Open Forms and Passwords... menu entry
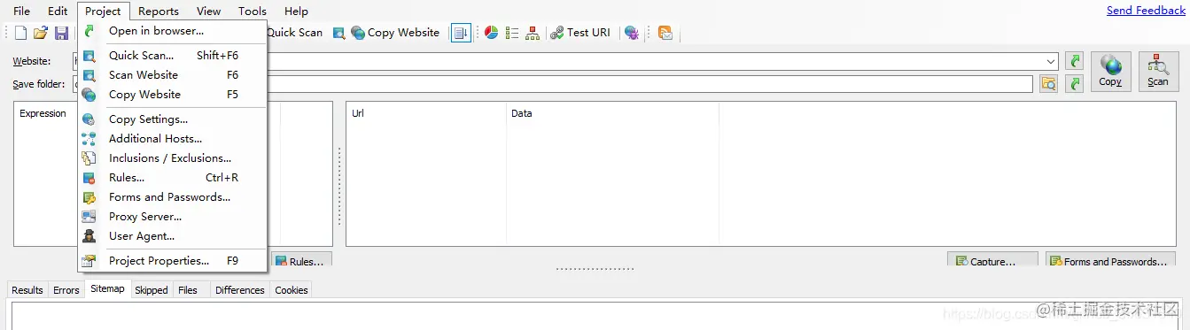The height and width of the screenshot is (330, 1190). [173, 197]
